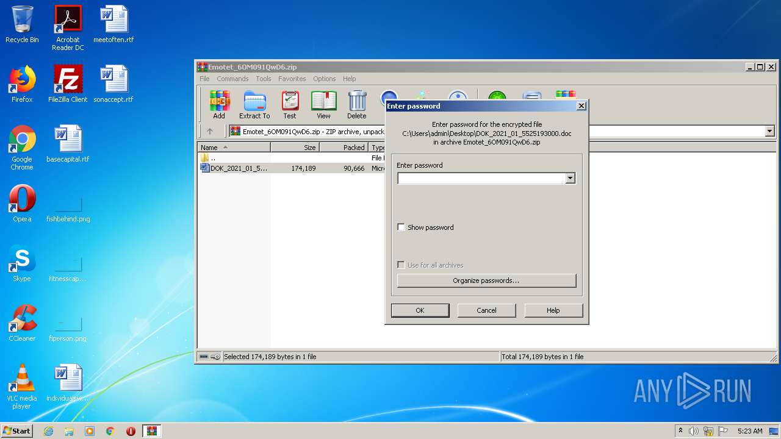Image resolution: width=781 pixels, height=439 pixels.
Task: Click the View toolbar icon
Action: coord(323,105)
